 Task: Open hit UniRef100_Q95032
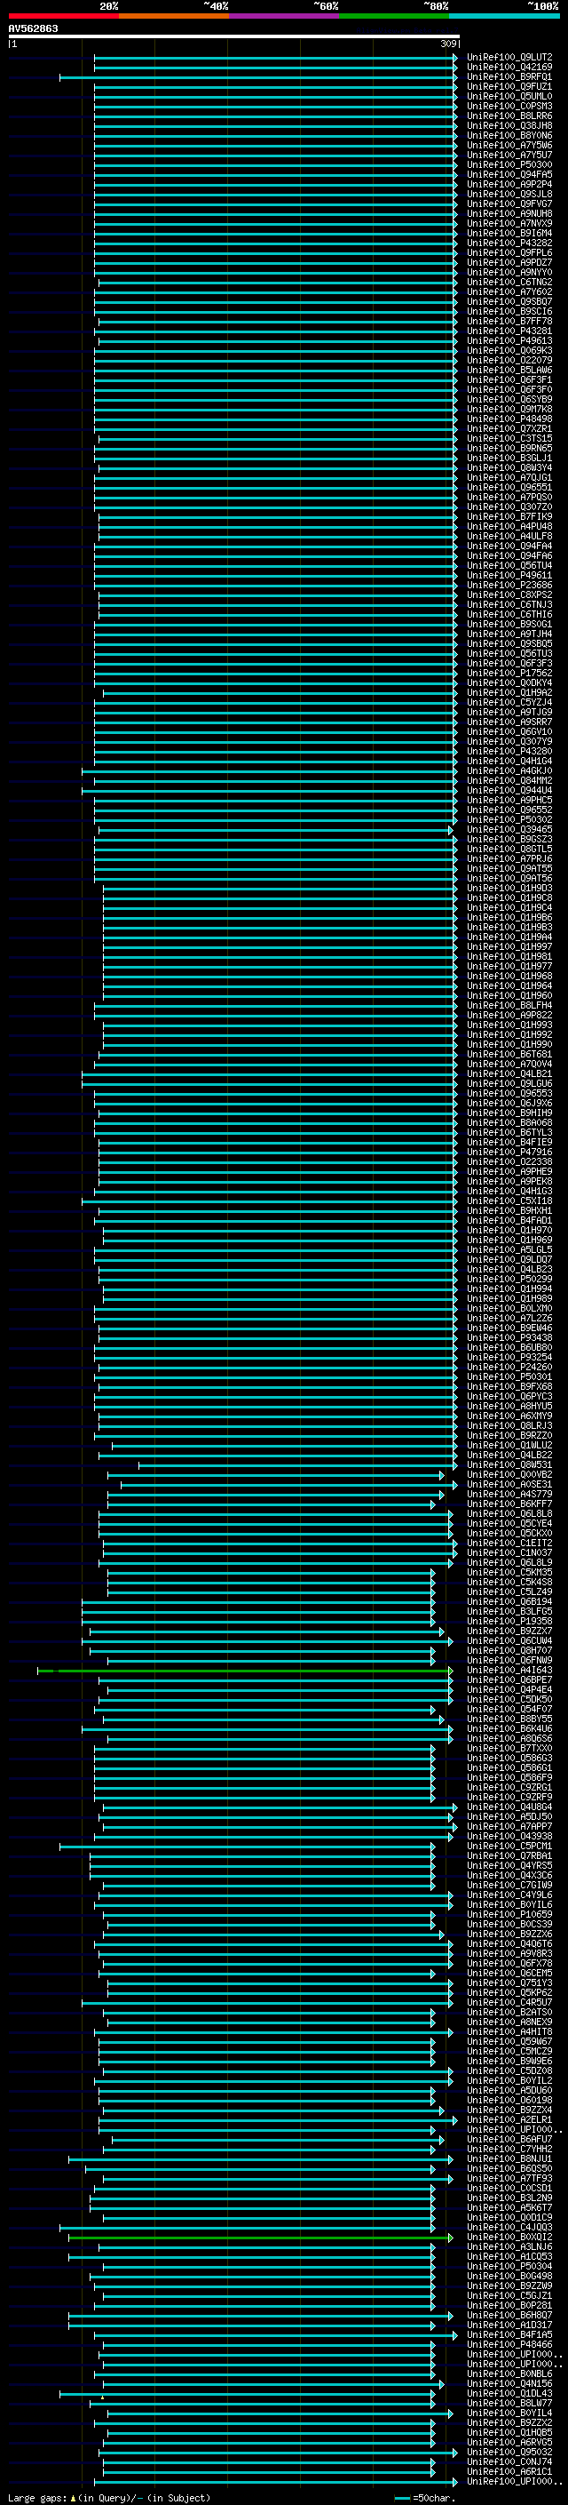click(x=509, y=2452)
